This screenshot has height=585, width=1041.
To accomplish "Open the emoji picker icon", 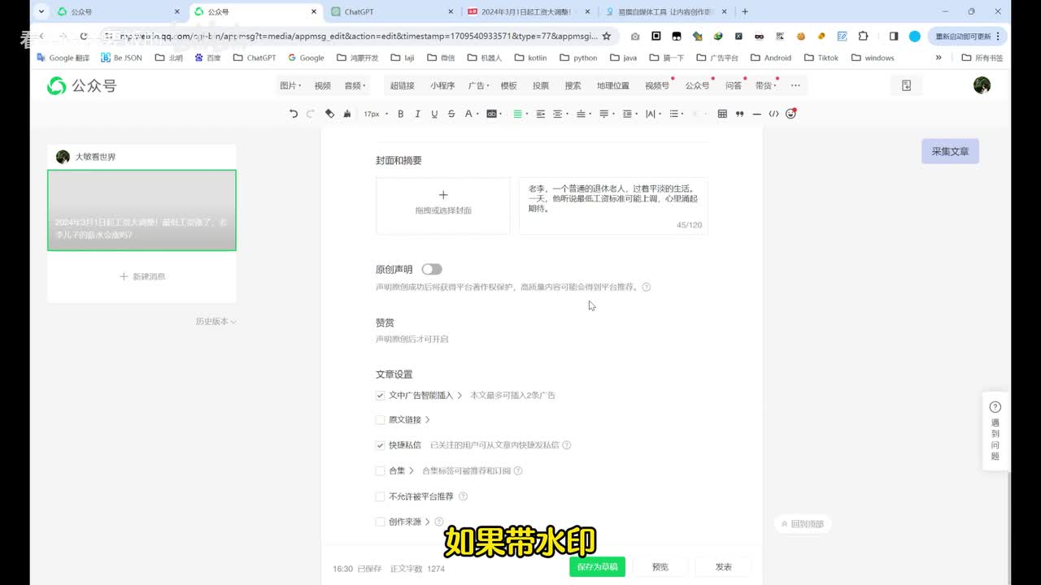I will coord(791,114).
